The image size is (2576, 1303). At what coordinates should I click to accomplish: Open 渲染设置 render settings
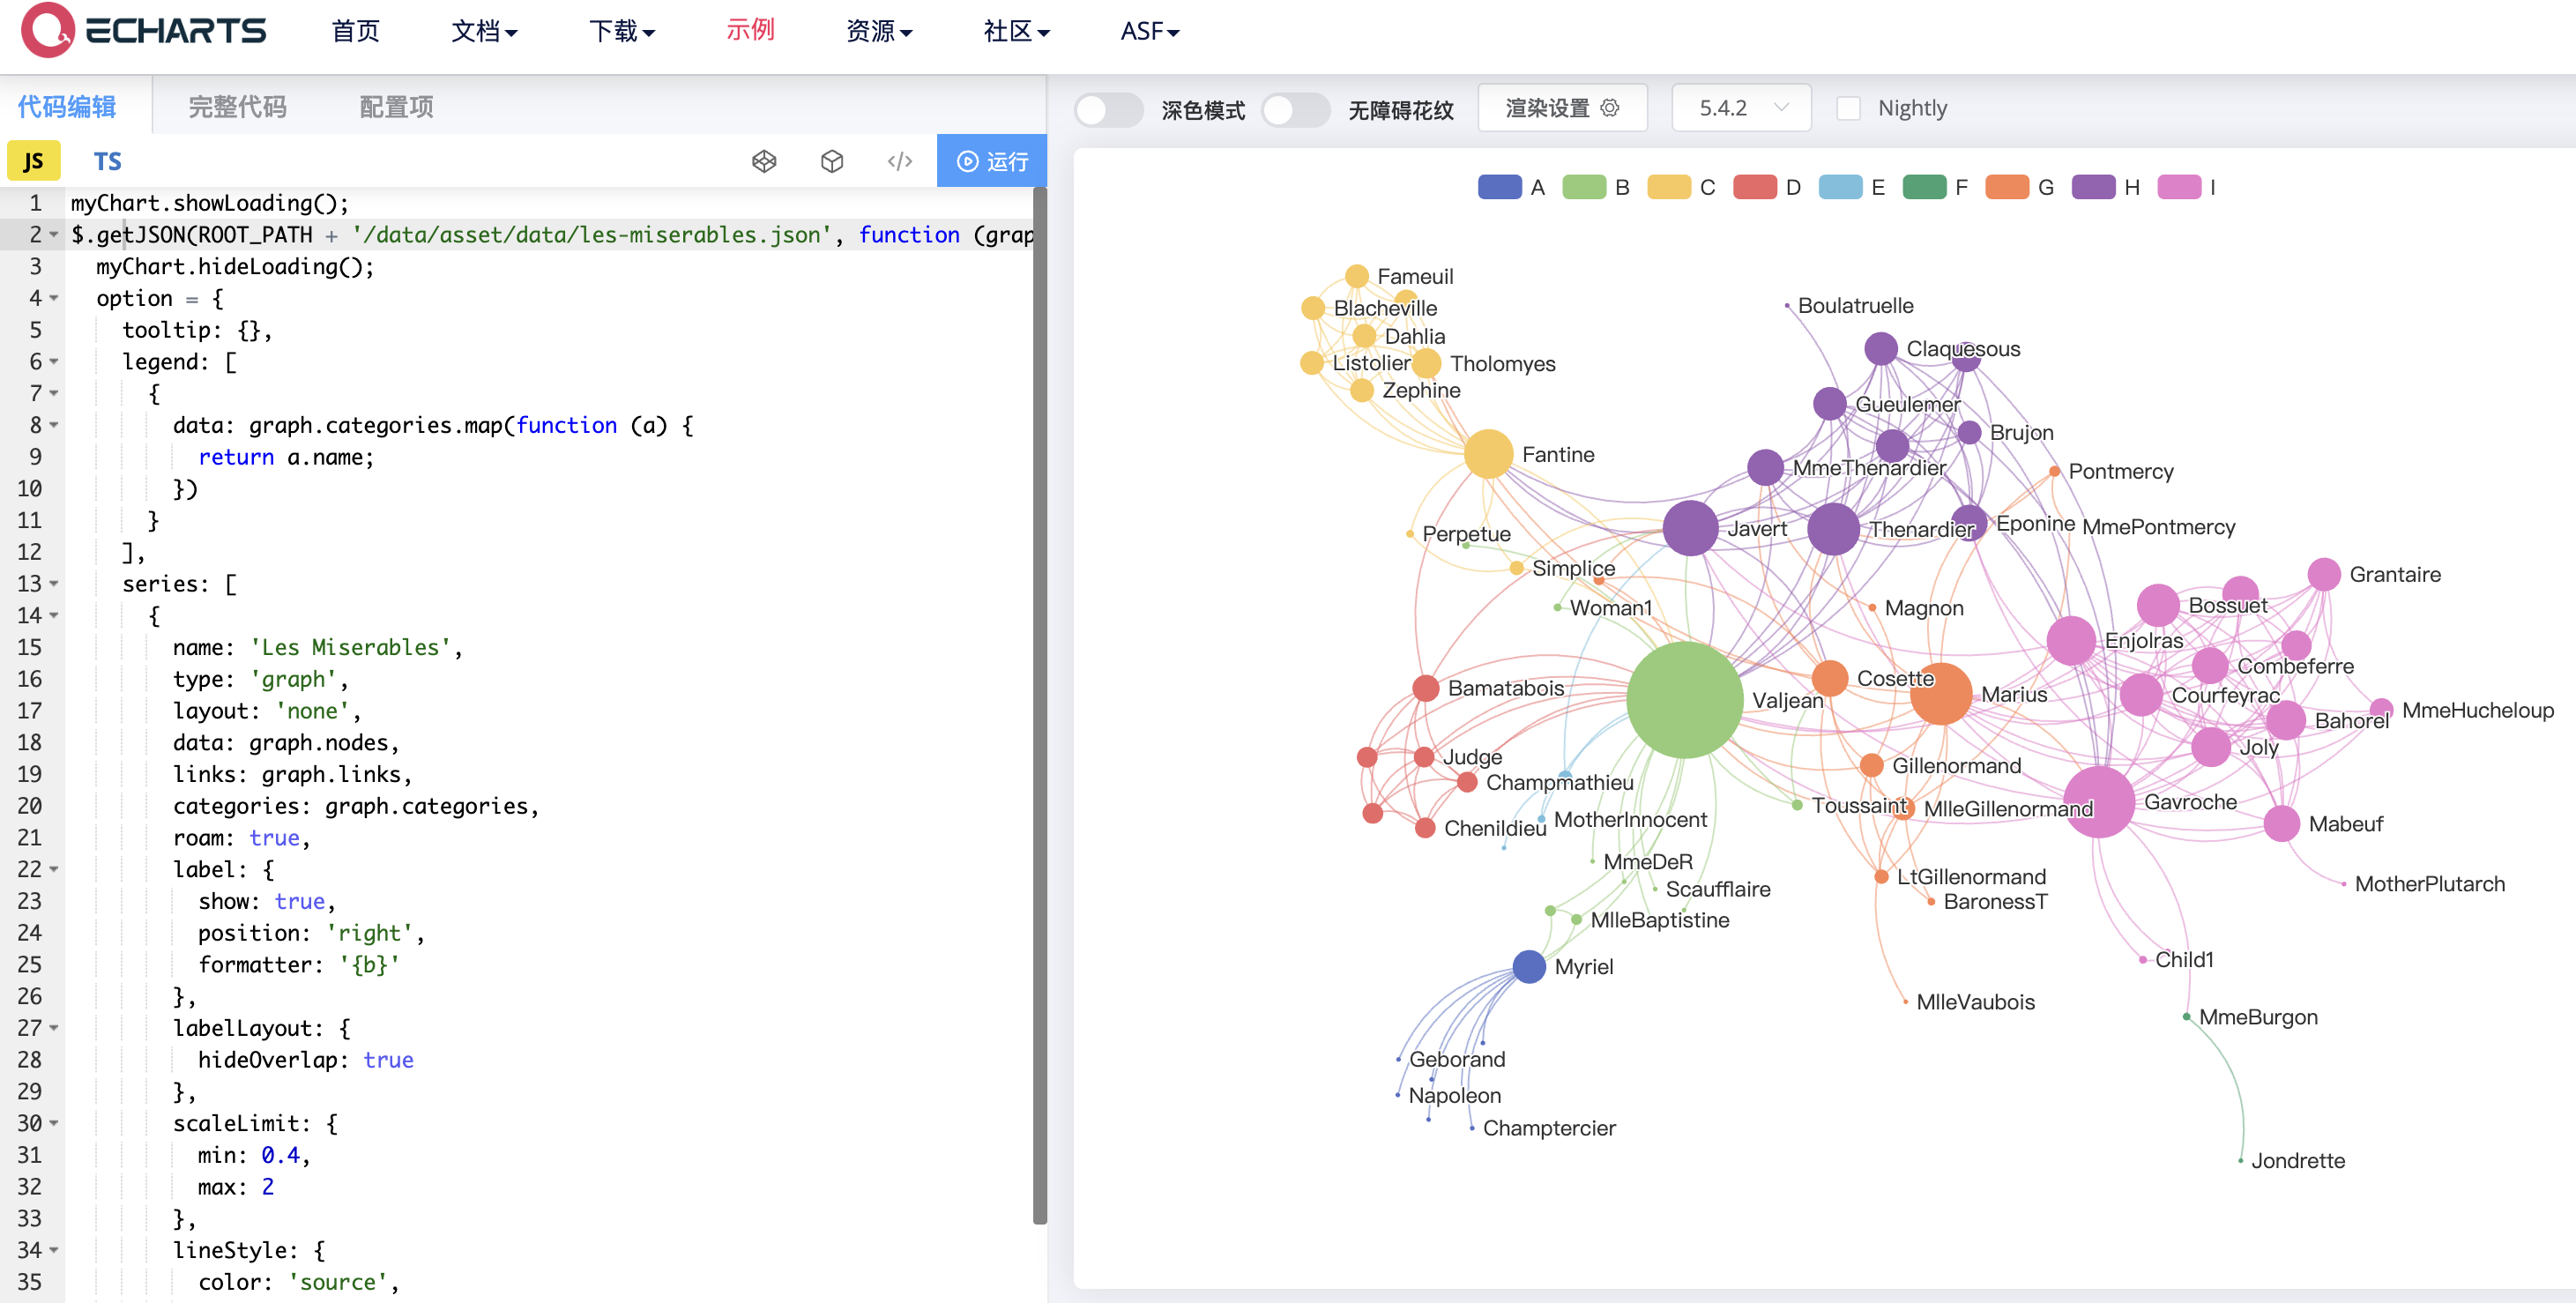tap(1562, 108)
